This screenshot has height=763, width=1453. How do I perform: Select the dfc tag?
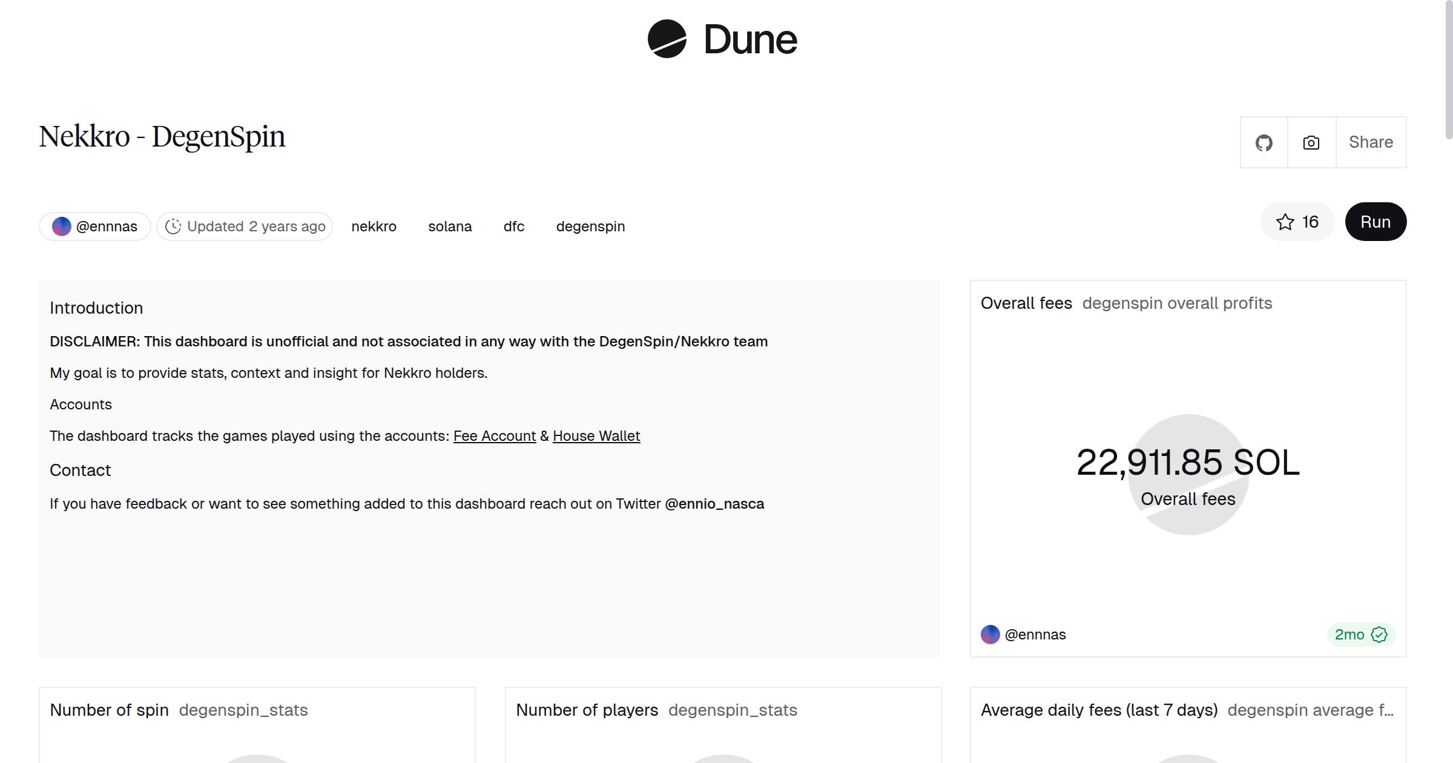click(x=513, y=226)
